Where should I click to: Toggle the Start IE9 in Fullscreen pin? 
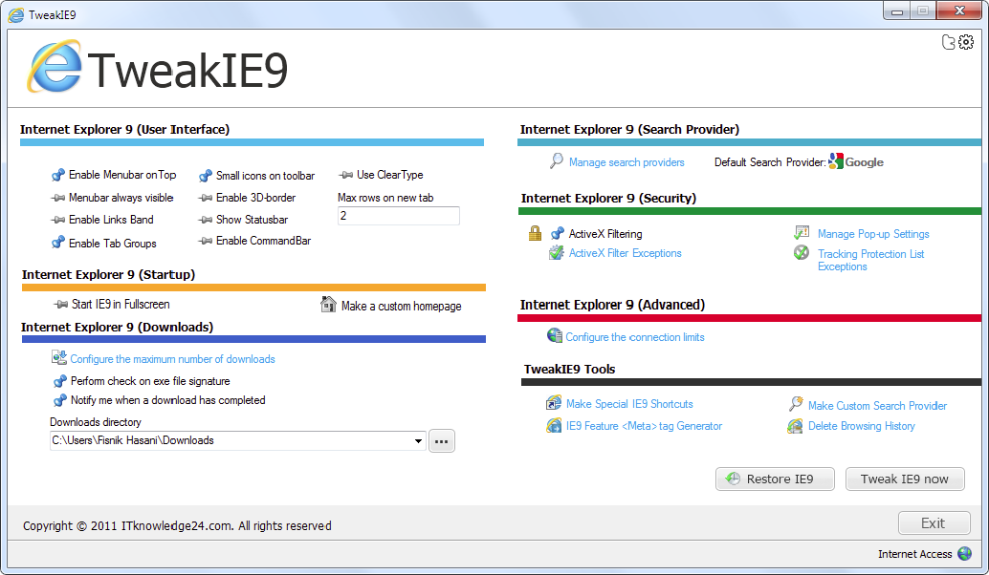[x=60, y=304]
